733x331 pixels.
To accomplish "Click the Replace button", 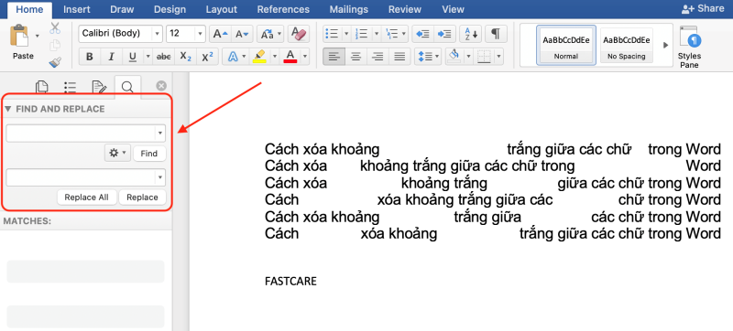I will 142,198.
